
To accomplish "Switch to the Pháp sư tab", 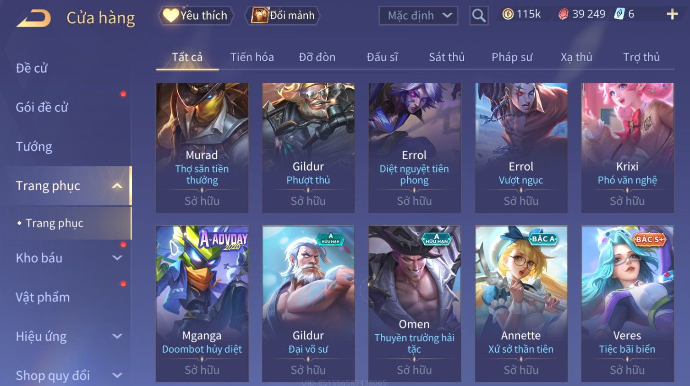I will (x=512, y=57).
